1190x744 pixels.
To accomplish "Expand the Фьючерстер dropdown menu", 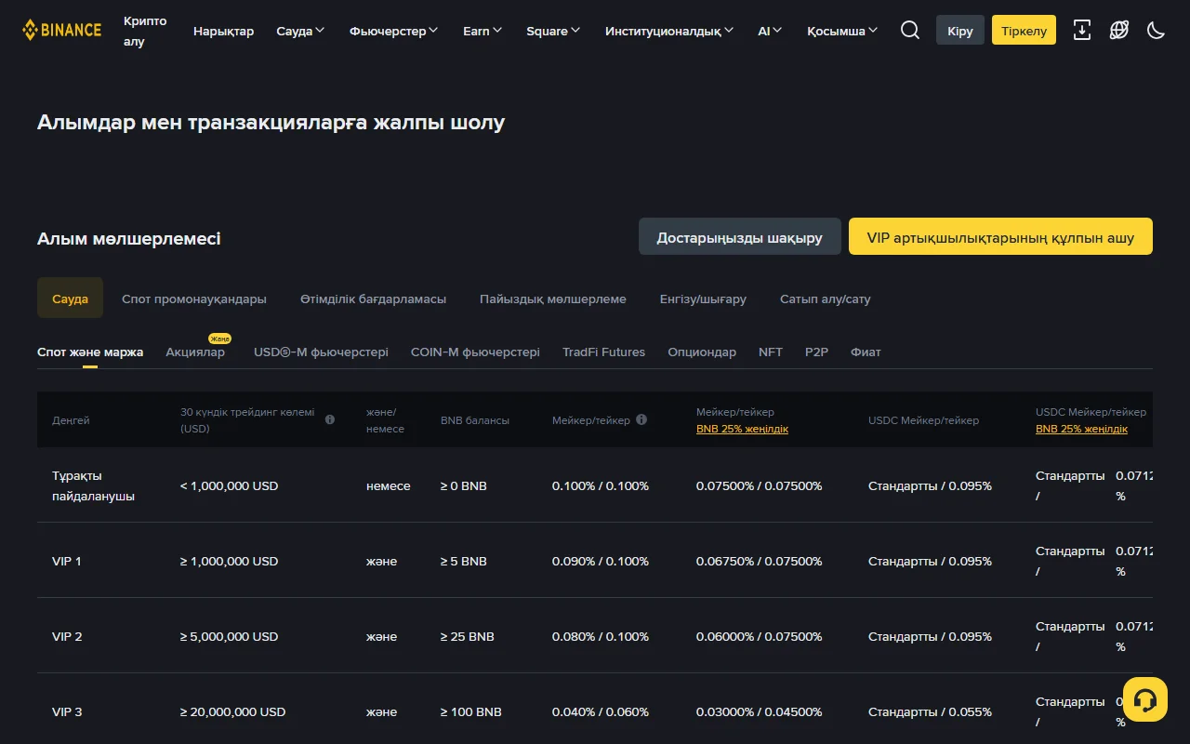I will coord(394,31).
